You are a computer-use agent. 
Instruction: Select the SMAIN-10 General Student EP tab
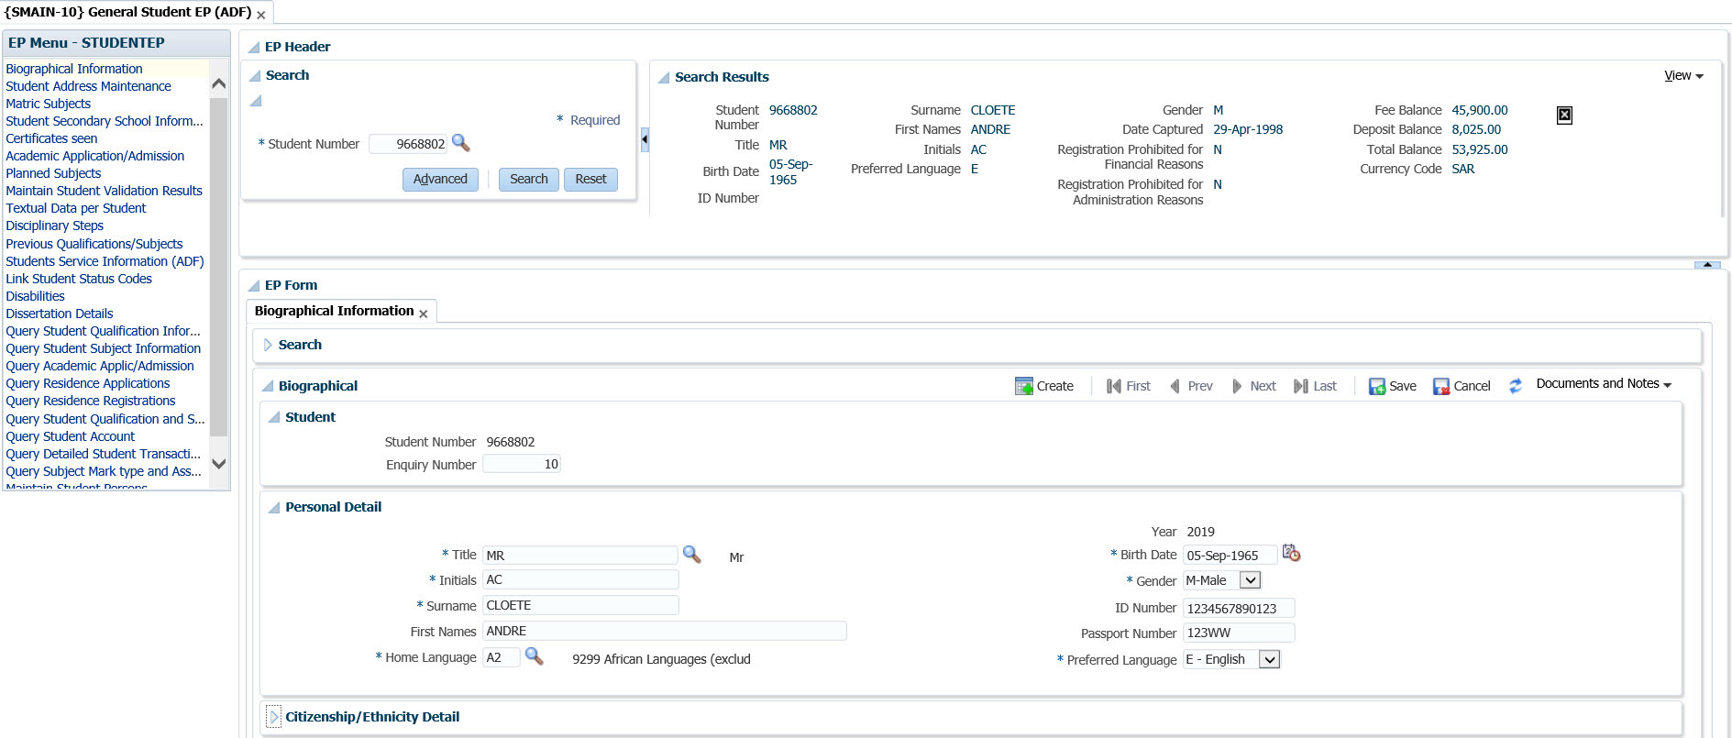127,12
